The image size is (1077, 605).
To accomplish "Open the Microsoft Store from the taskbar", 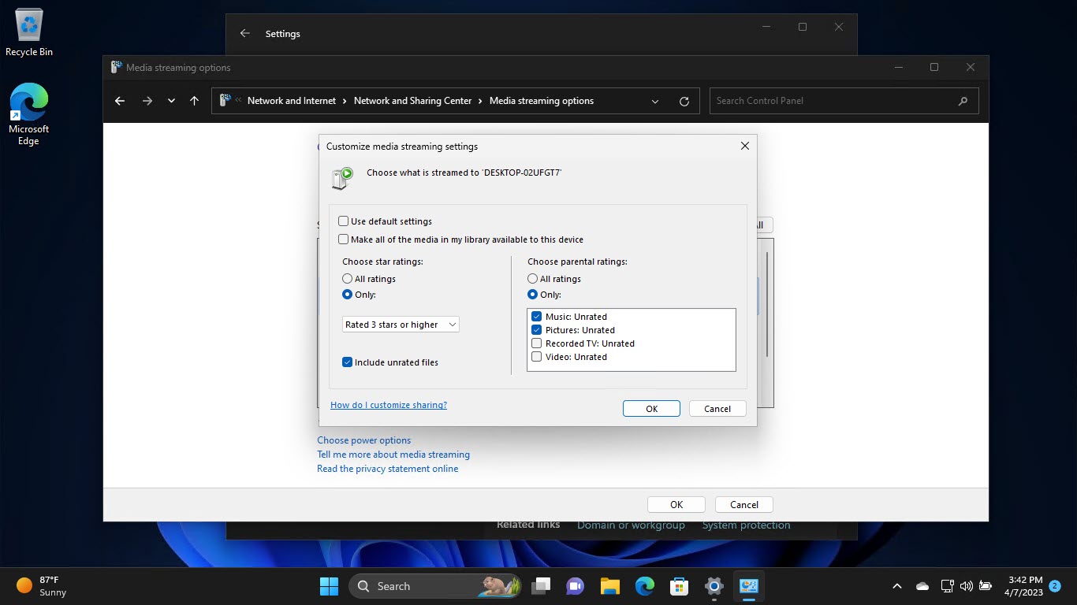I will tap(679, 586).
